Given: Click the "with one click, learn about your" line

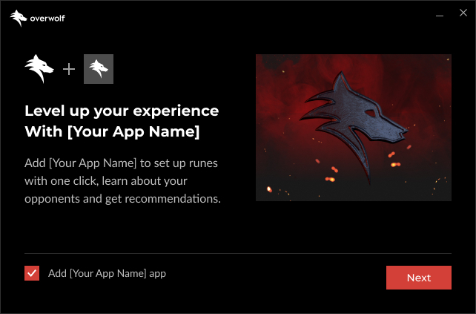Looking at the screenshot, I should 106,181.
